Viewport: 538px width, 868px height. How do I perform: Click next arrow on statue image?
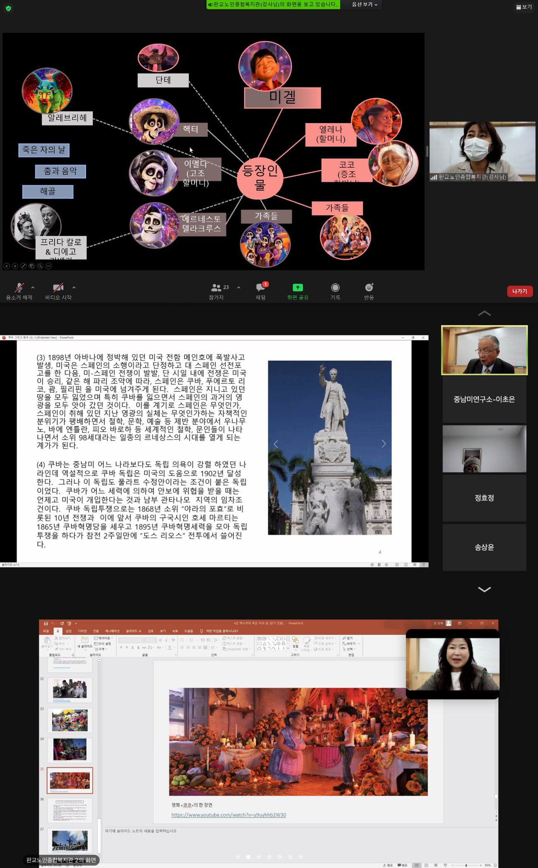pos(384,444)
